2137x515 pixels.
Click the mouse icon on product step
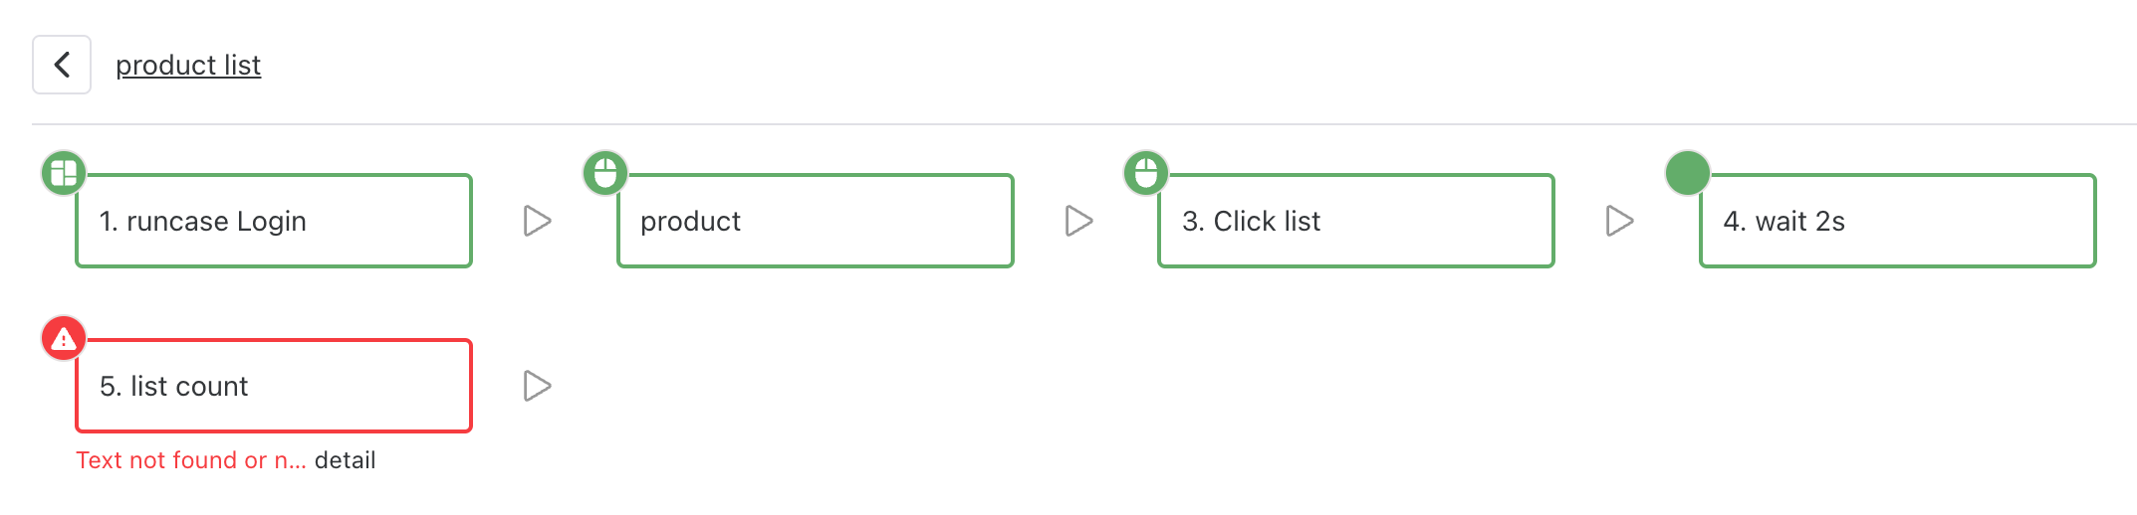click(605, 173)
